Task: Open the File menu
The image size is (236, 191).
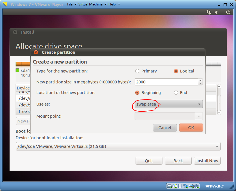Action: 70,4
